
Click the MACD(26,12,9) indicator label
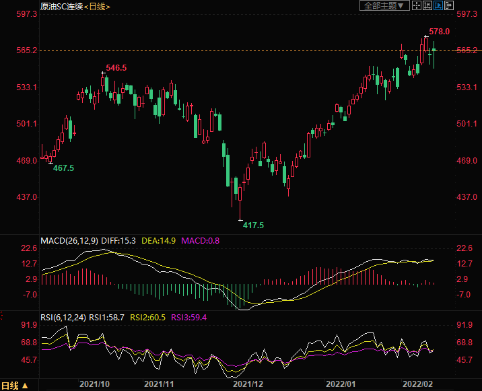pos(69,240)
